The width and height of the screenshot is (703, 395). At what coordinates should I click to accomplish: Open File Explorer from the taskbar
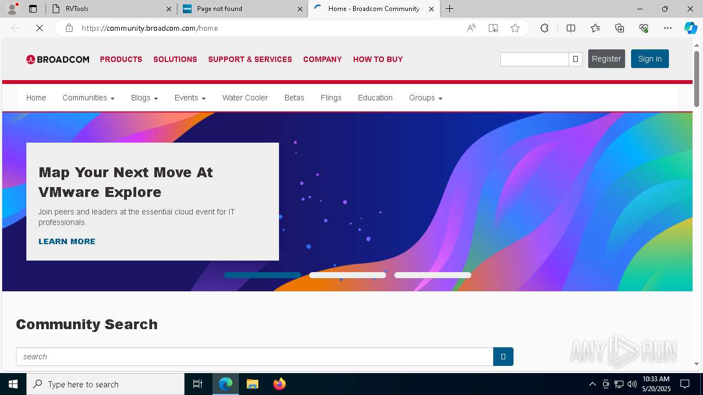(x=252, y=384)
